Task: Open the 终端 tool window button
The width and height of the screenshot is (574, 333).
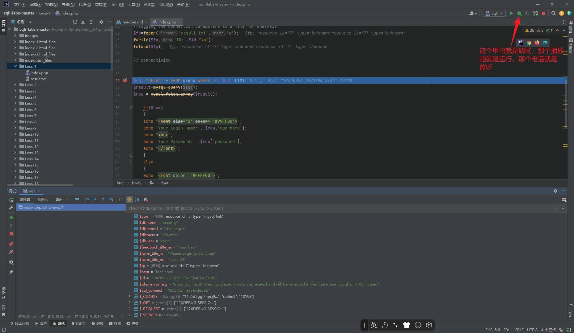Action: coord(115,323)
